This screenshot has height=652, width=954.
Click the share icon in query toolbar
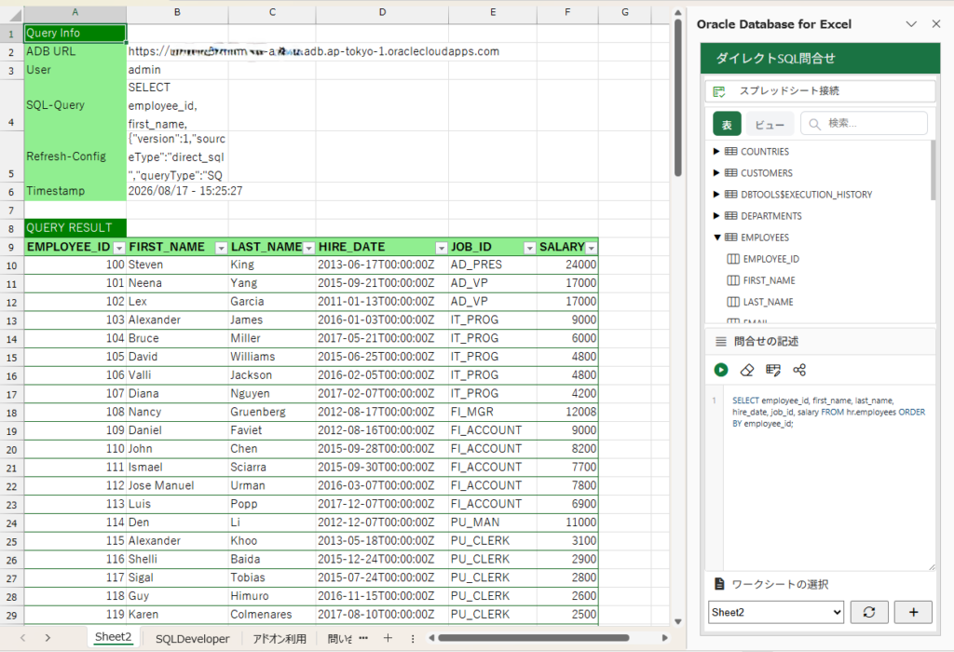[x=799, y=370]
